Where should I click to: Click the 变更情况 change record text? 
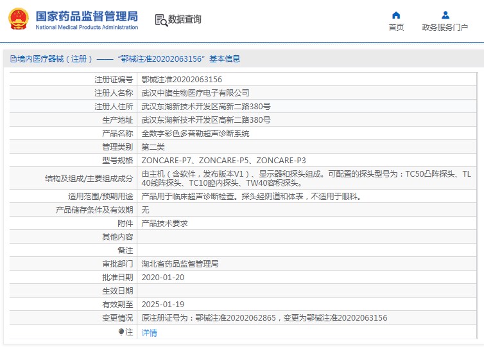264,317
